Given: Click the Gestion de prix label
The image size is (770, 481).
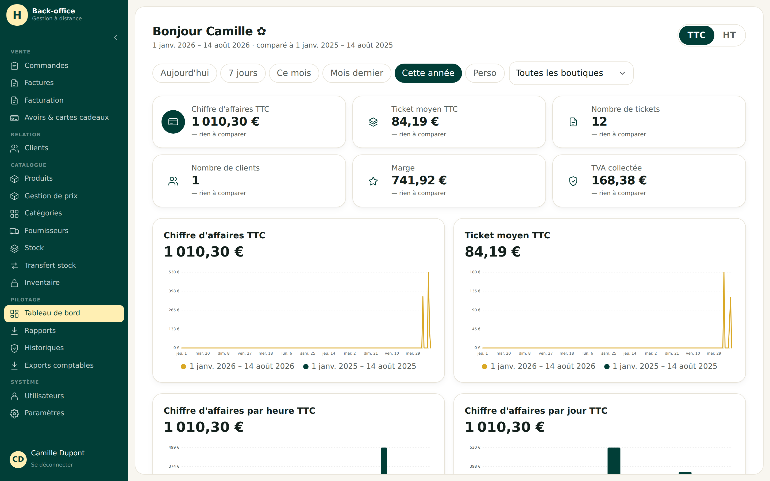Looking at the screenshot, I should (51, 196).
